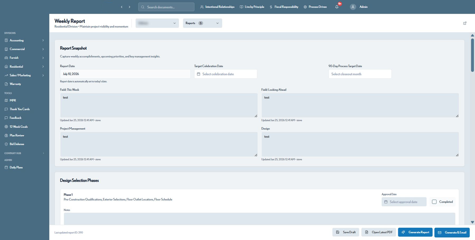
Task: Open Fiscal Responsibility menu item
Action: pyautogui.click(x=284, y=7)
